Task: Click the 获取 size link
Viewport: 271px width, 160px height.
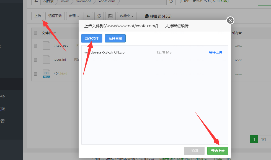Action: click(x=224, y=1)
